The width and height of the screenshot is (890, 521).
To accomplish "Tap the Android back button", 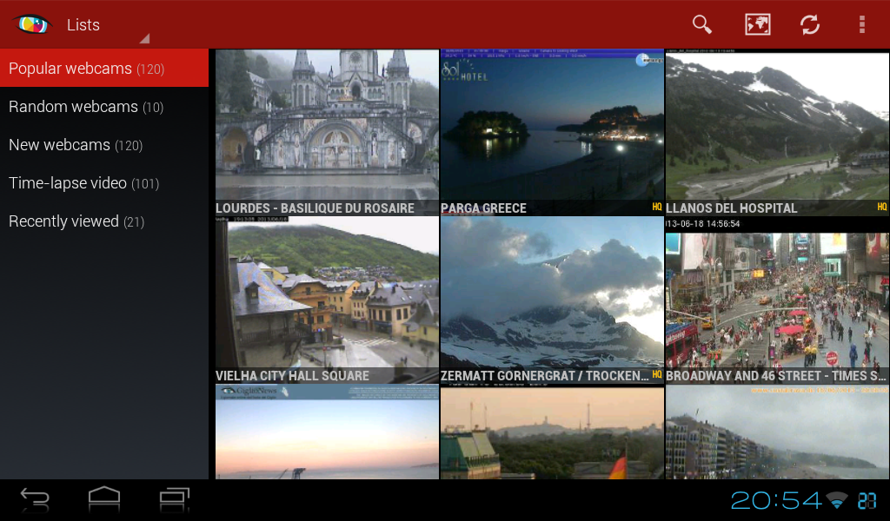I will click(35, 500).
